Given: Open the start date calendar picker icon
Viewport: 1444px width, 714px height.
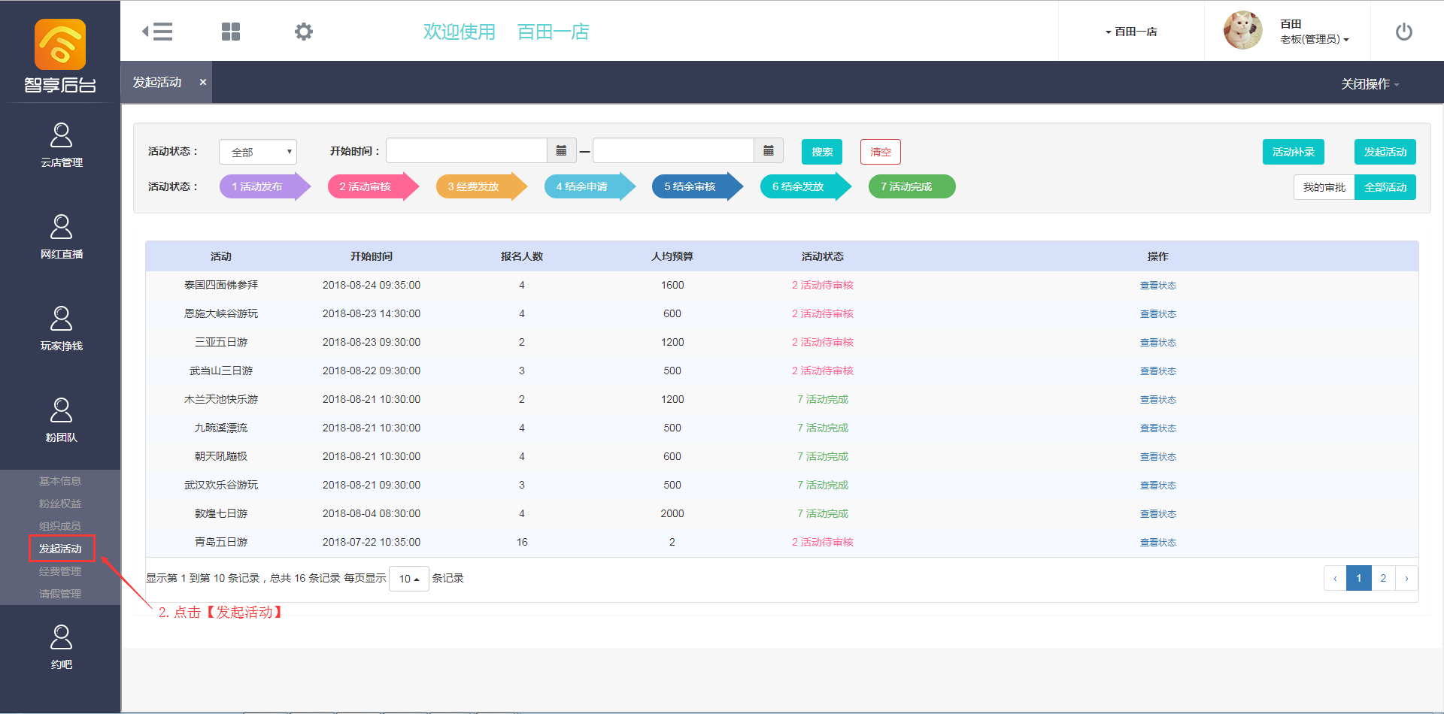Looking at the screenshot, I should 561,151.
